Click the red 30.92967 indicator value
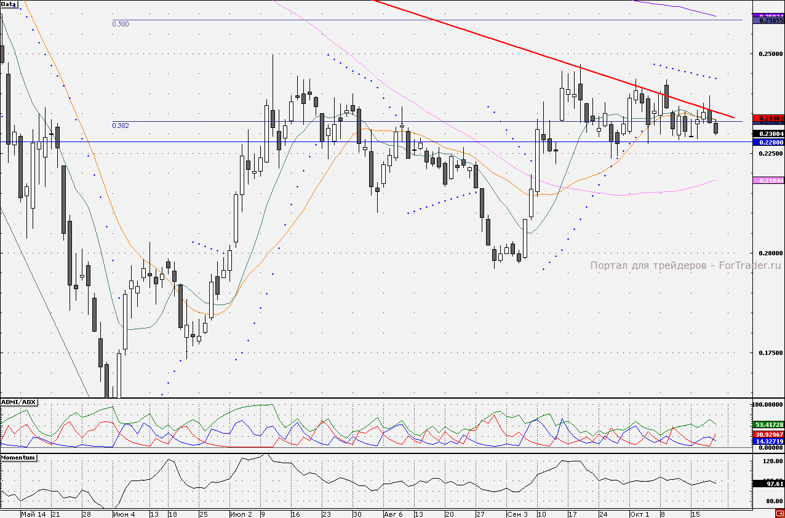785x518 pixels. [768, 434]
